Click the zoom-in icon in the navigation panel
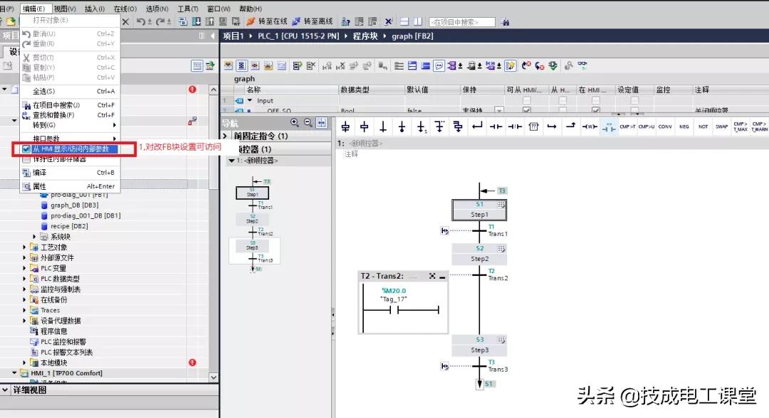Viewport: 769px width, 418px height. pyautogui.click(x=294, y=123)
